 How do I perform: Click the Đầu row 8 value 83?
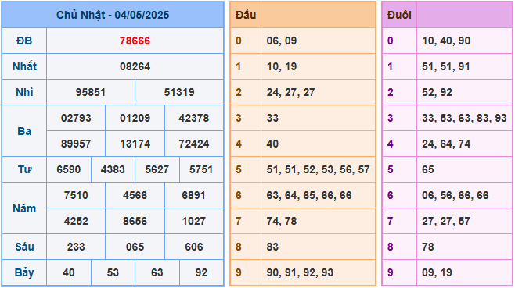(x=272, y=247)
